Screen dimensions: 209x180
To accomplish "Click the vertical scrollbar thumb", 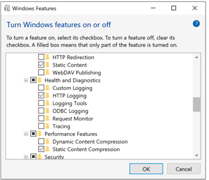I will (x=197, y=104).
